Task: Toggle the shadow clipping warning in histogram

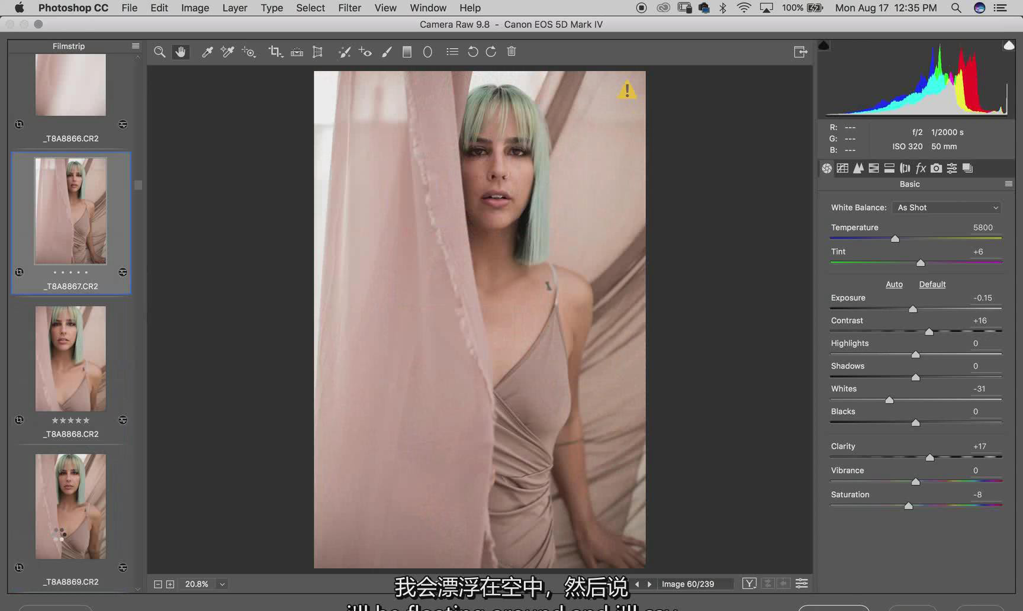Action: tap(823, 46)
